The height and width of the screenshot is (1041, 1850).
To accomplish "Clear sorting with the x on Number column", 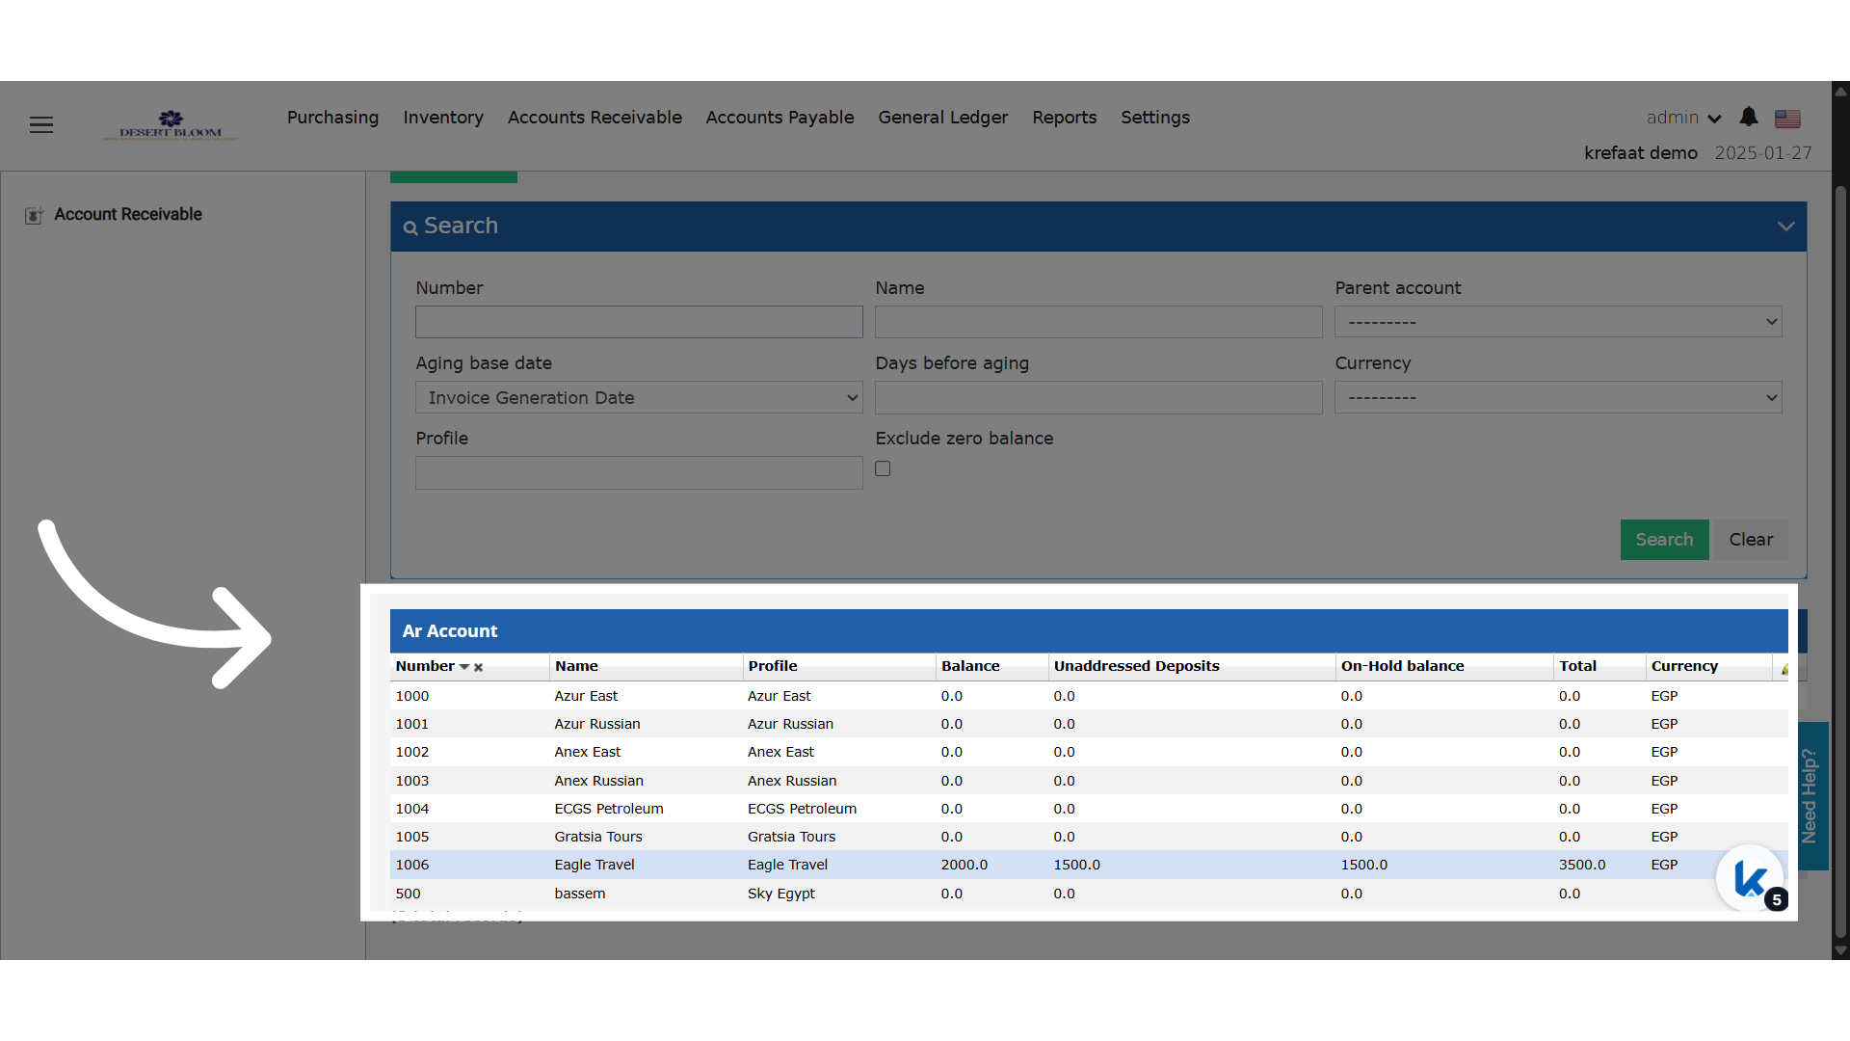I will [478, 667].
